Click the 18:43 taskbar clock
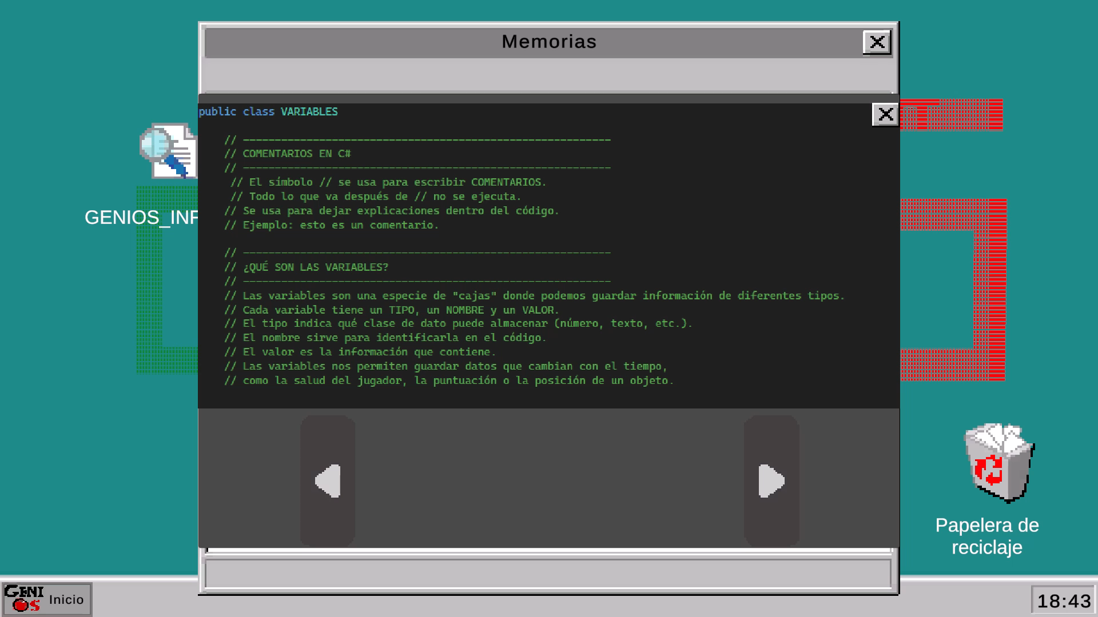Screen dimensions: 1098x617 1064,601
